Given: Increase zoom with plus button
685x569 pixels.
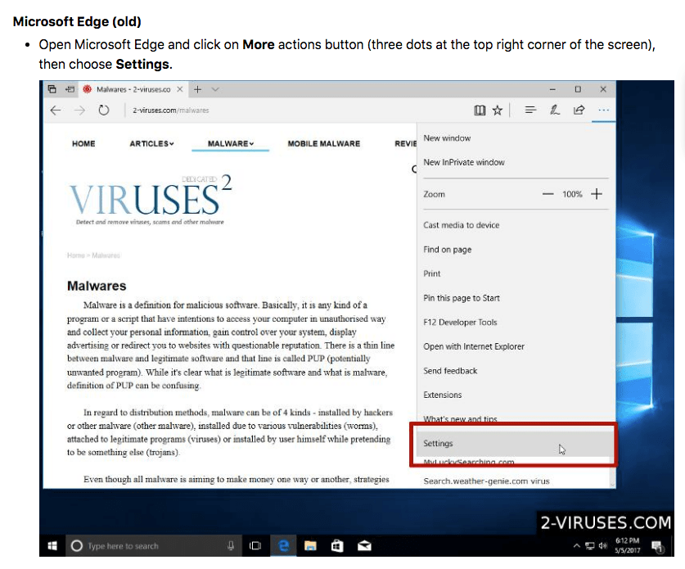Looking at the screenshot, I should [597, 194].
